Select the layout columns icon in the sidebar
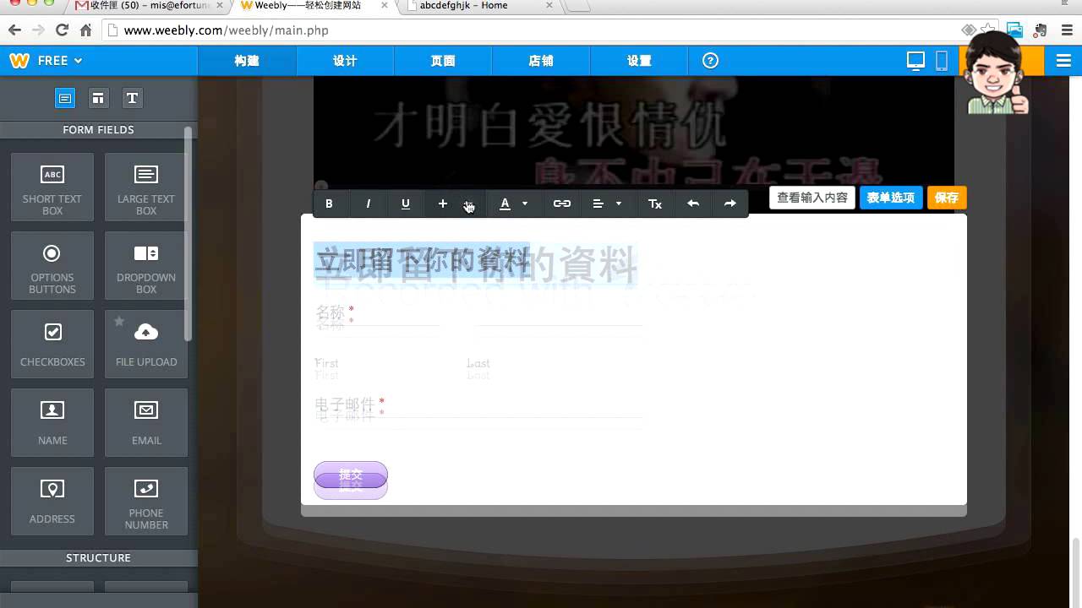 click(x=98, y=98)
